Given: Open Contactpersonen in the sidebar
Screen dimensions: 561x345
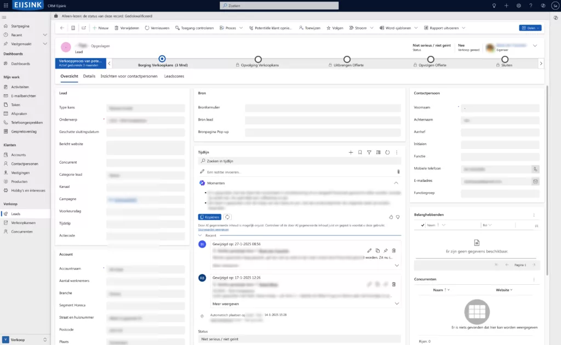Looking at the screenshot, I should 24,164.
